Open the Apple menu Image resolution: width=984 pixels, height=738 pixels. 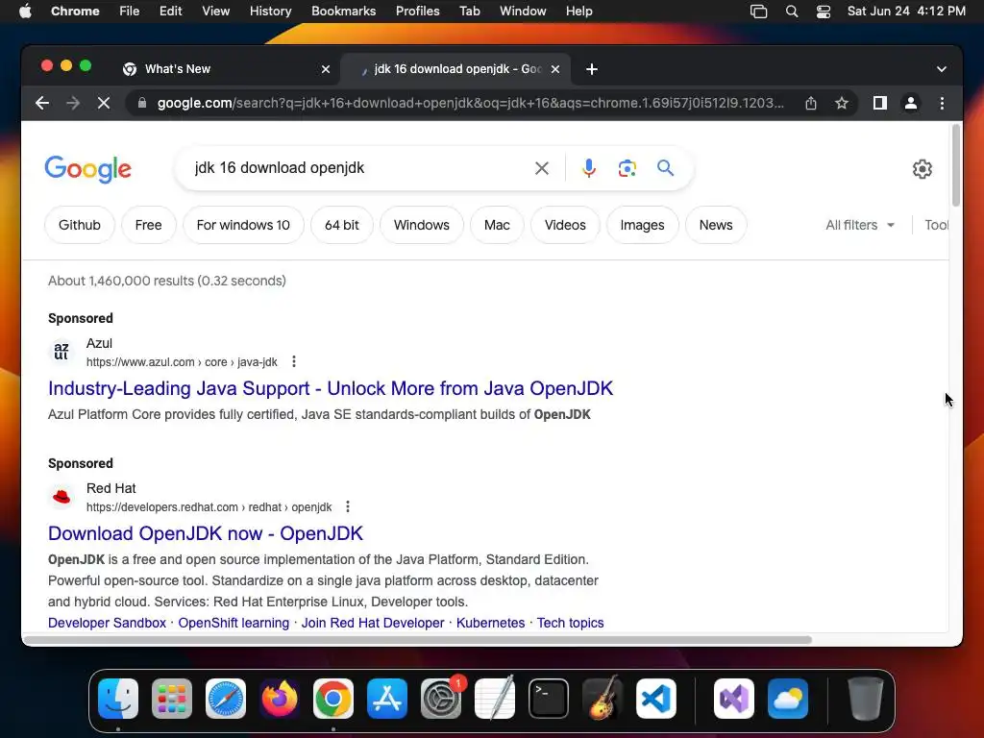[25, 12]
